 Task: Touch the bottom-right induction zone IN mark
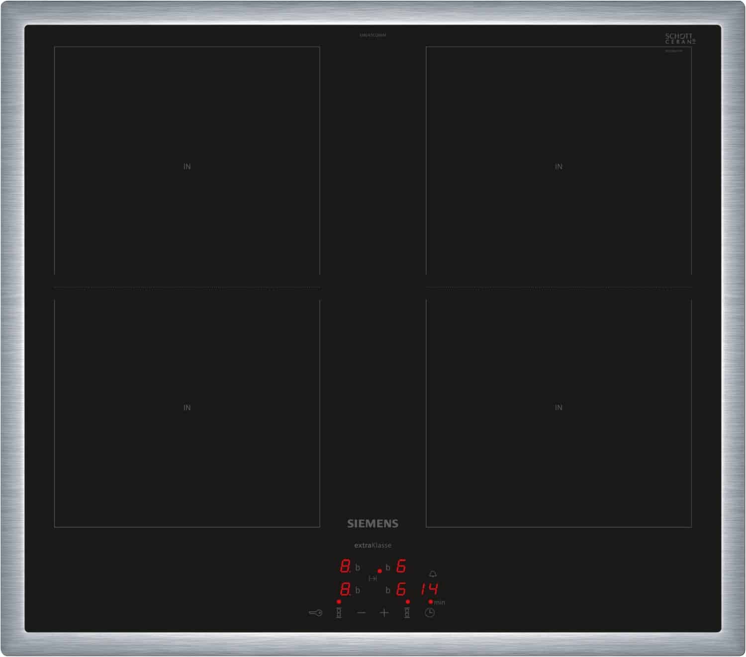tap(559, 408)
